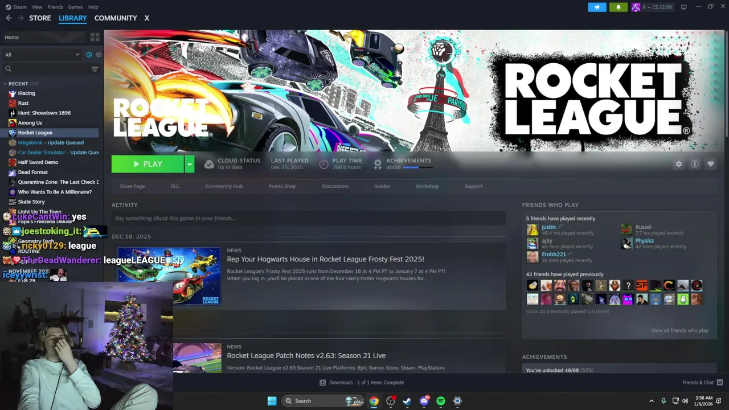Sort library by recent activity clock

pyautogui.click(x=89, y=55)
